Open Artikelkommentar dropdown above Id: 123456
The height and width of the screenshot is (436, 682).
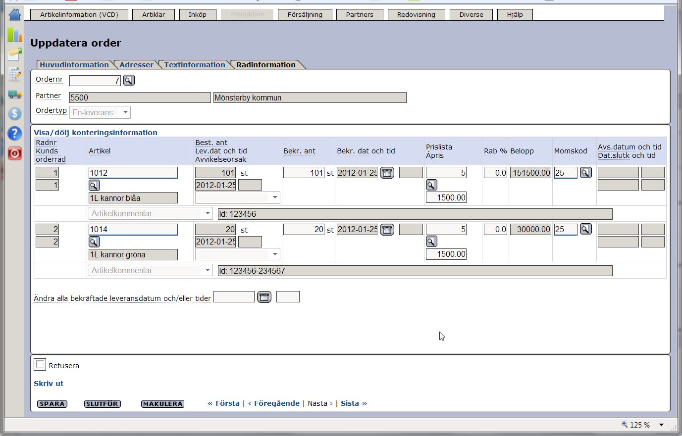[x=151, y=213]
